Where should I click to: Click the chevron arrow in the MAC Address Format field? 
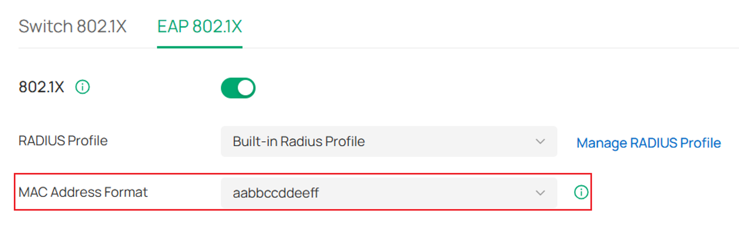click(540, 193)
